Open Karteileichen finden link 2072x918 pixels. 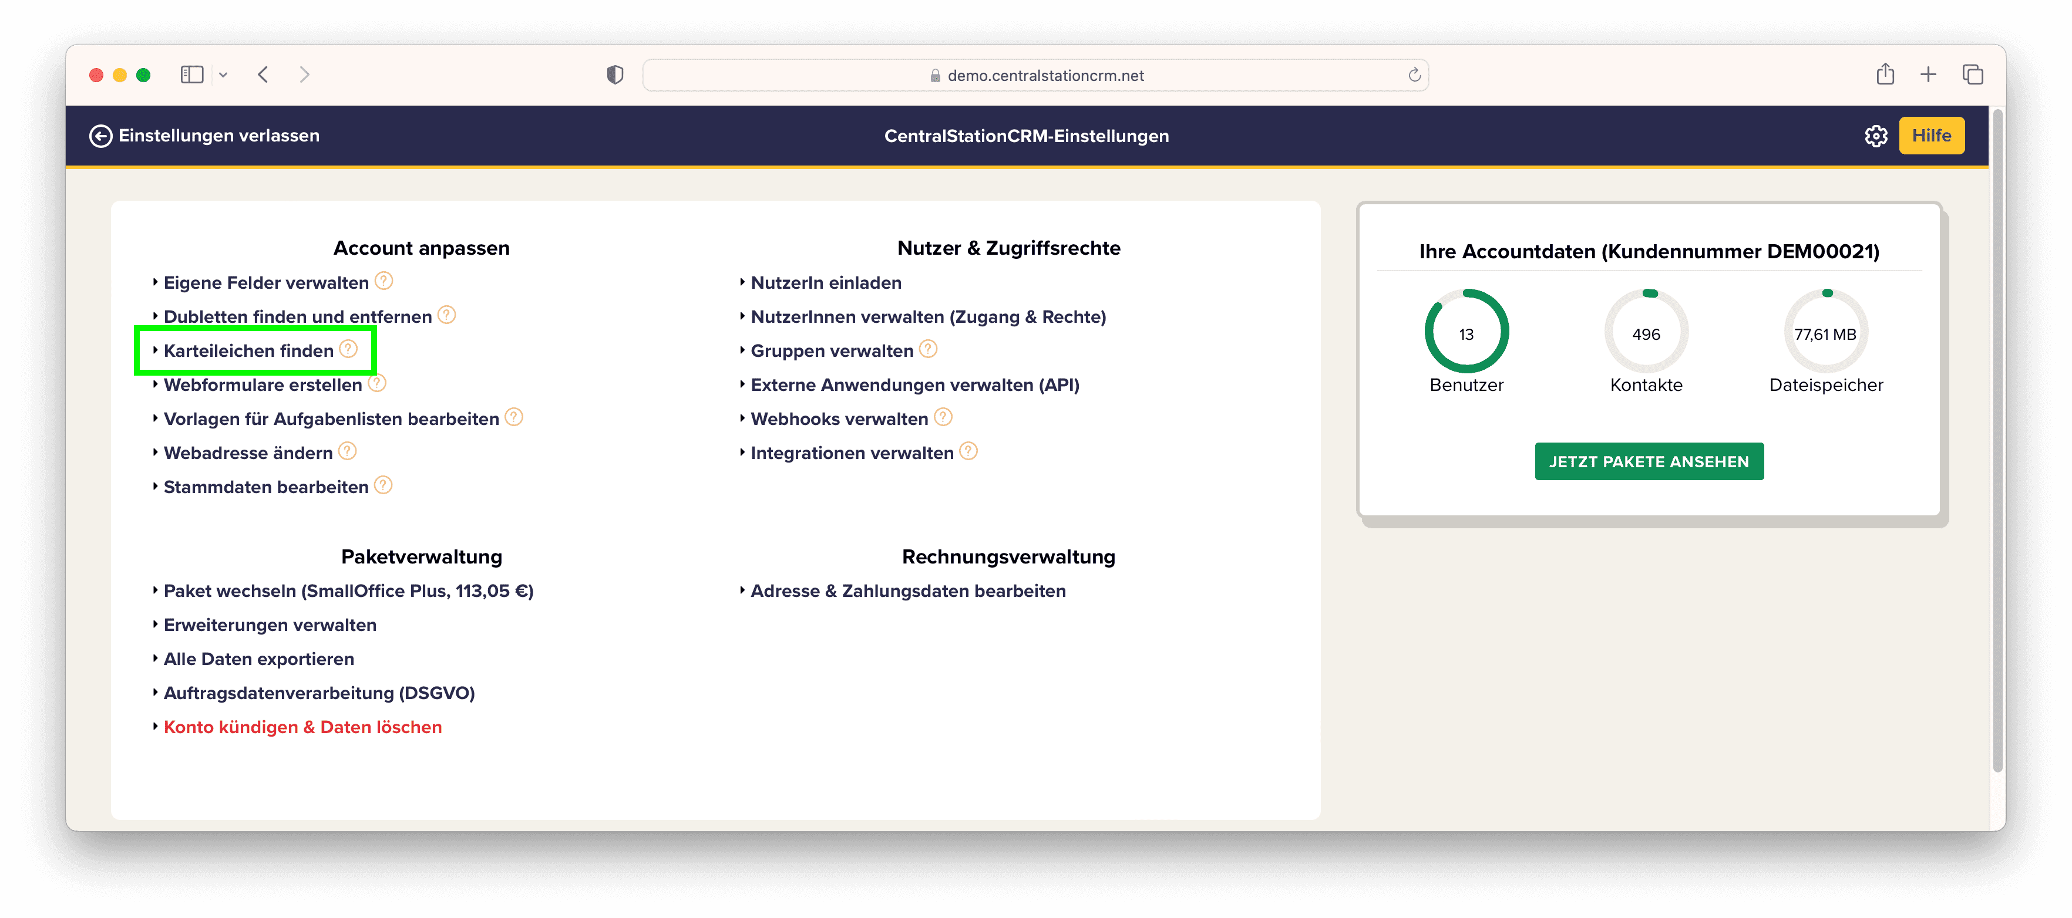(x=248, y=350)
